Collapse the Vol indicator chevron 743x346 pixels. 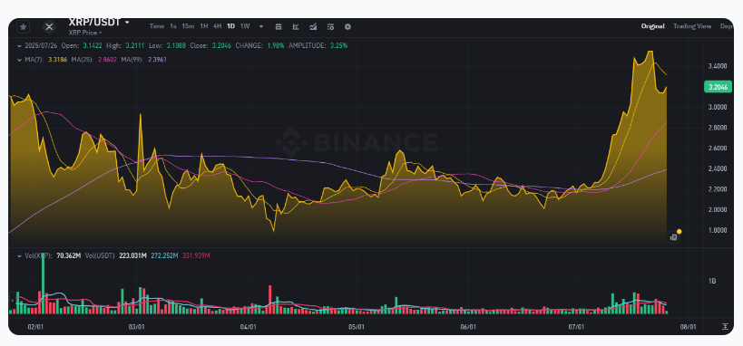[19, 256]
